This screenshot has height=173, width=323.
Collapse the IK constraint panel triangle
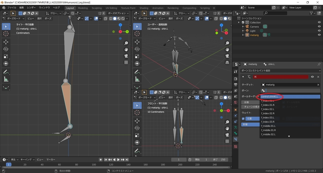tap(243, 77)
